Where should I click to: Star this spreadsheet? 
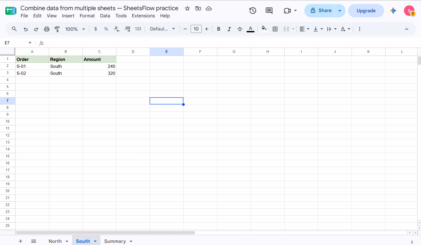(x=187, y=8)
